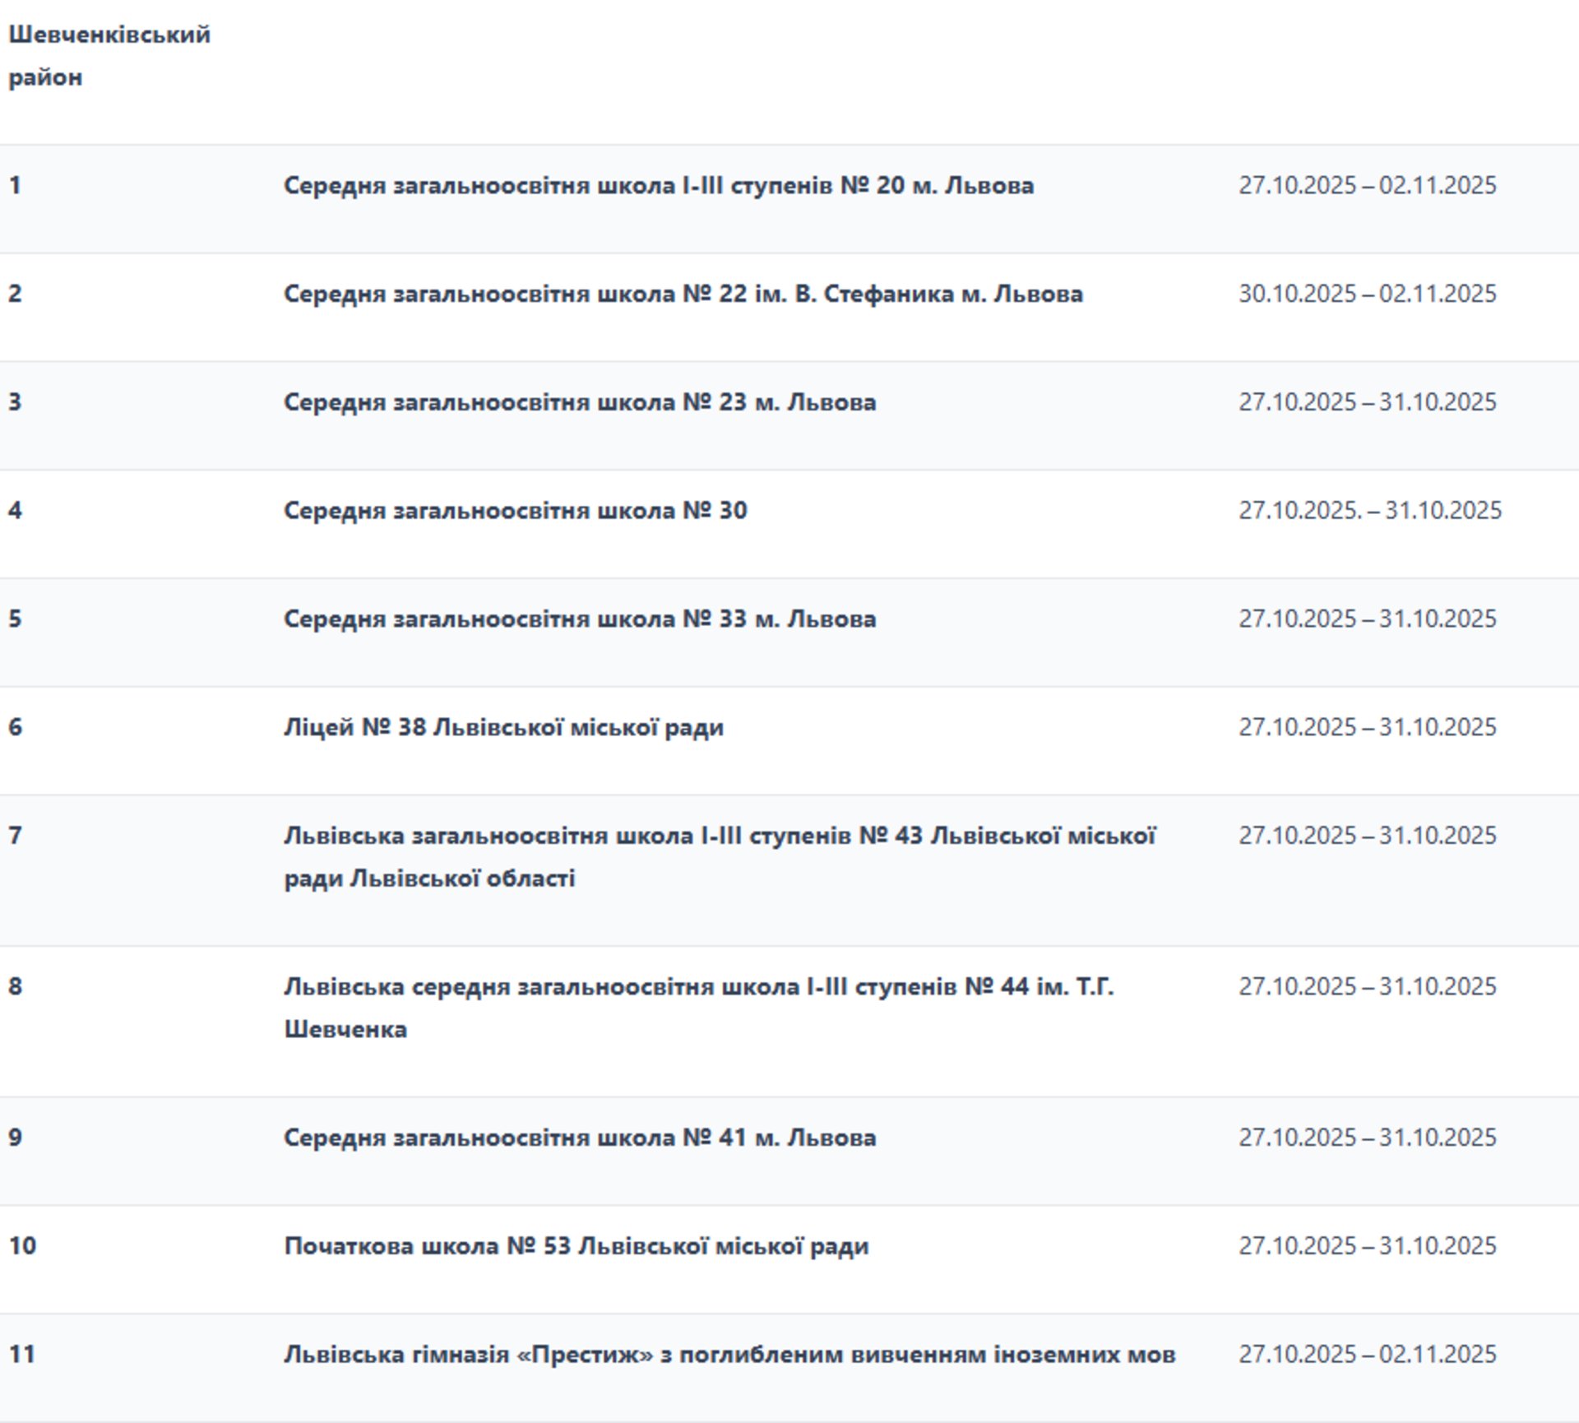Select Середня загальноосвітня школа № 33 row text

(x=579, y=619)
